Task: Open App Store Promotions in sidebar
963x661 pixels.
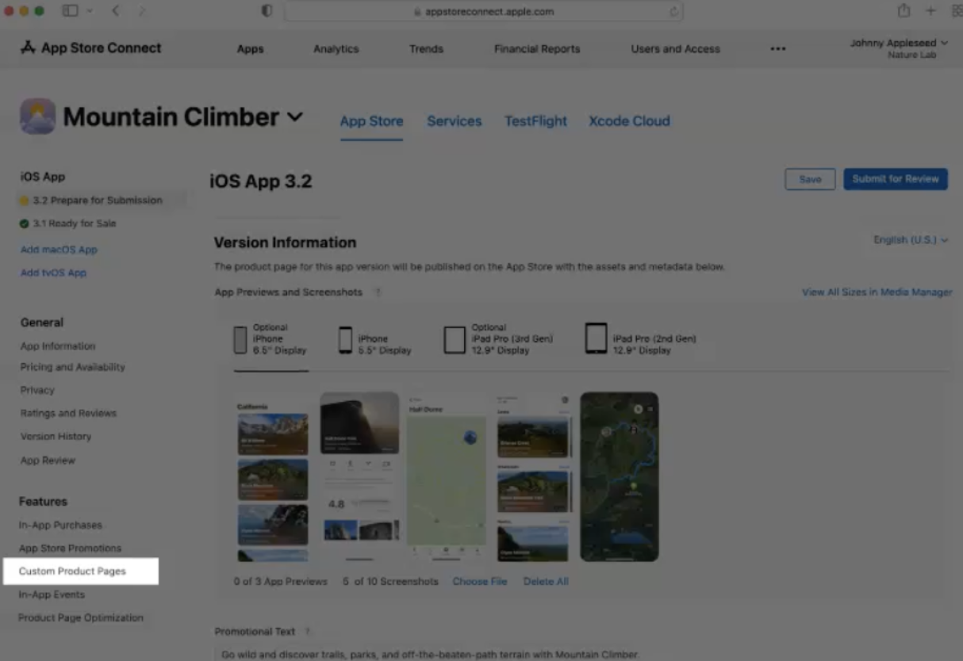Action: 70,548
